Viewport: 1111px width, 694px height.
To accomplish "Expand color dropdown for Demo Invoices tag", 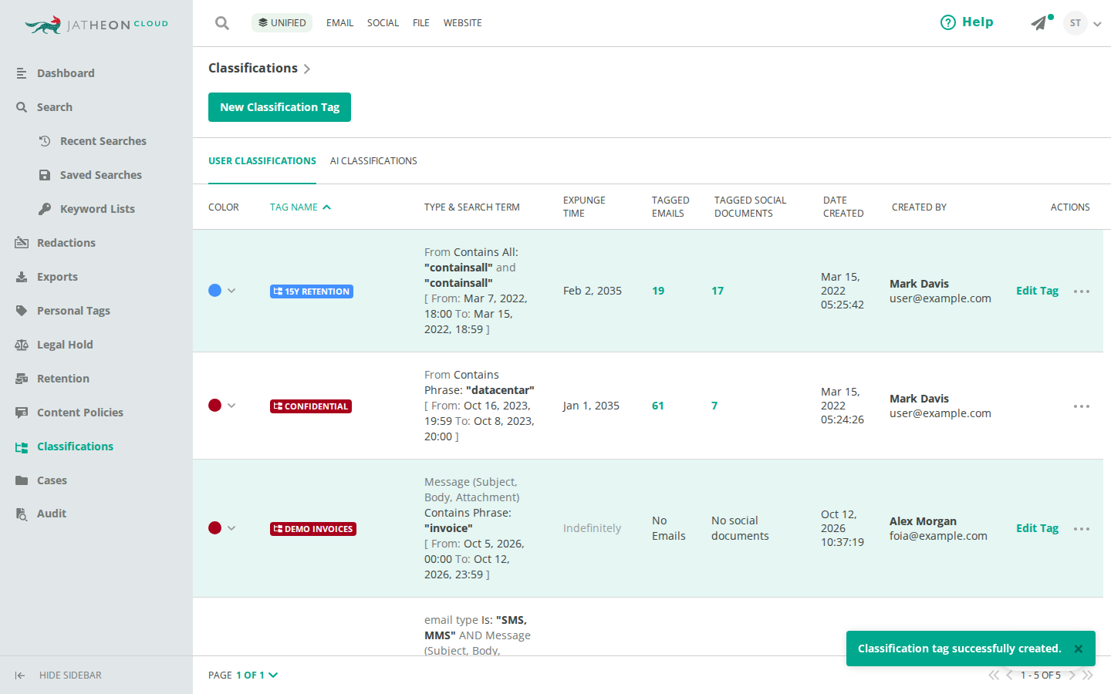I will 231,528.
